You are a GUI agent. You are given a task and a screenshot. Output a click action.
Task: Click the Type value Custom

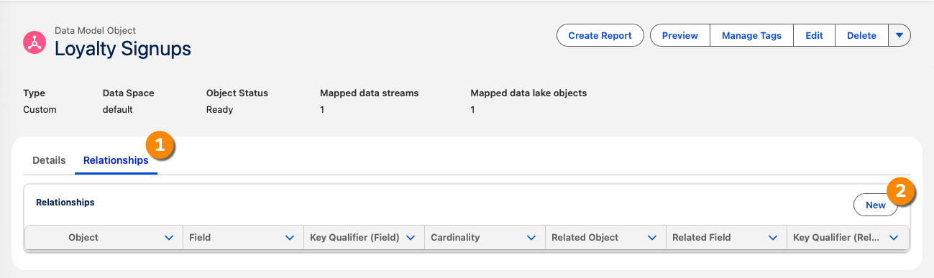point(40,110)
